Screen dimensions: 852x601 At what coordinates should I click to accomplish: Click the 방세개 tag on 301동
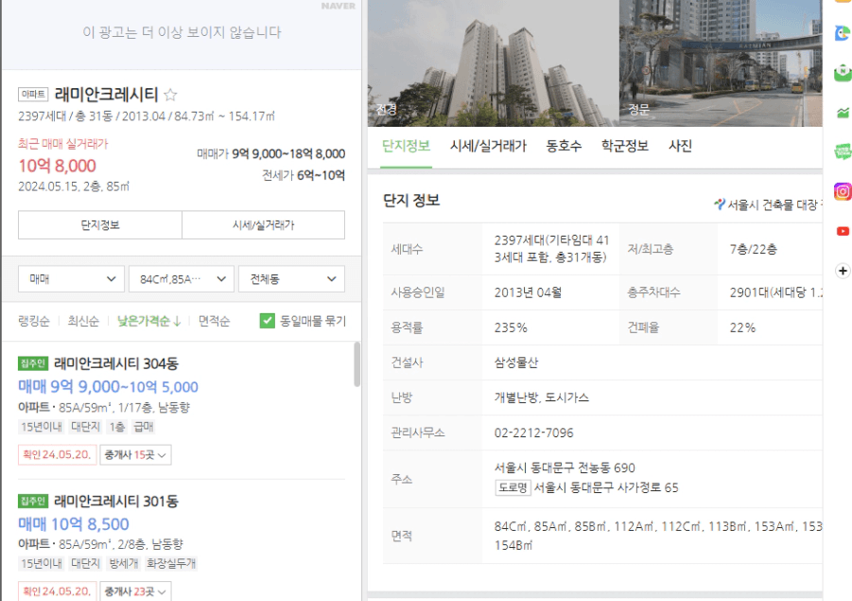[123, 563]
